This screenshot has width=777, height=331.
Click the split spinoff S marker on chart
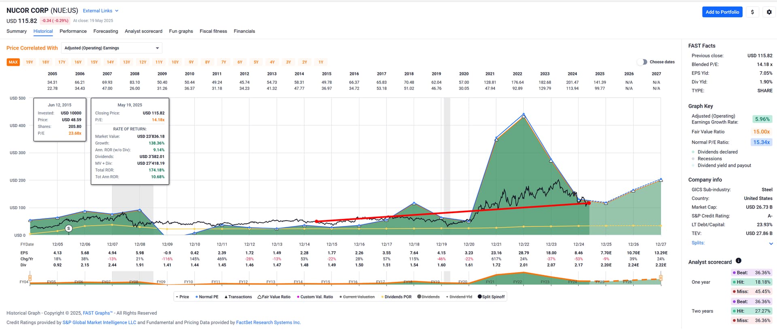[69, 228]
